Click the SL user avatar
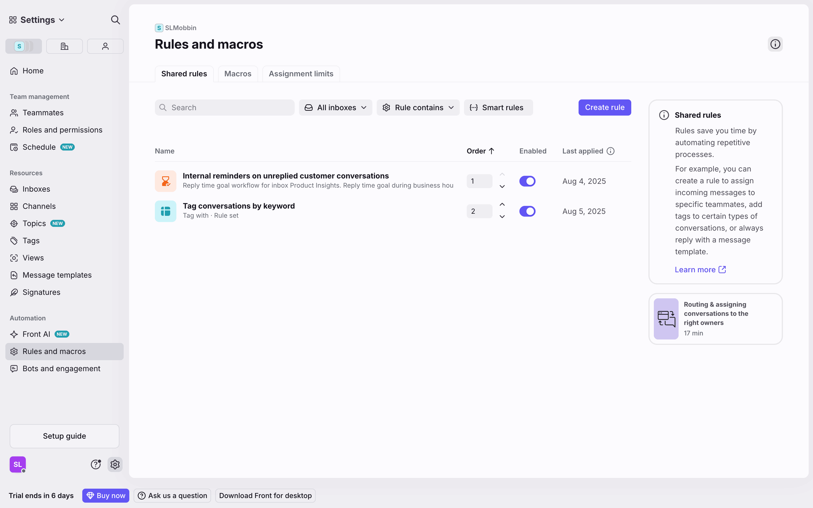Viewport: 813px width, 508px height. (x=17, y=464)
